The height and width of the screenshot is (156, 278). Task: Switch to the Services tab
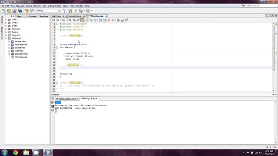pyautogui.click(x=44, y=16)
